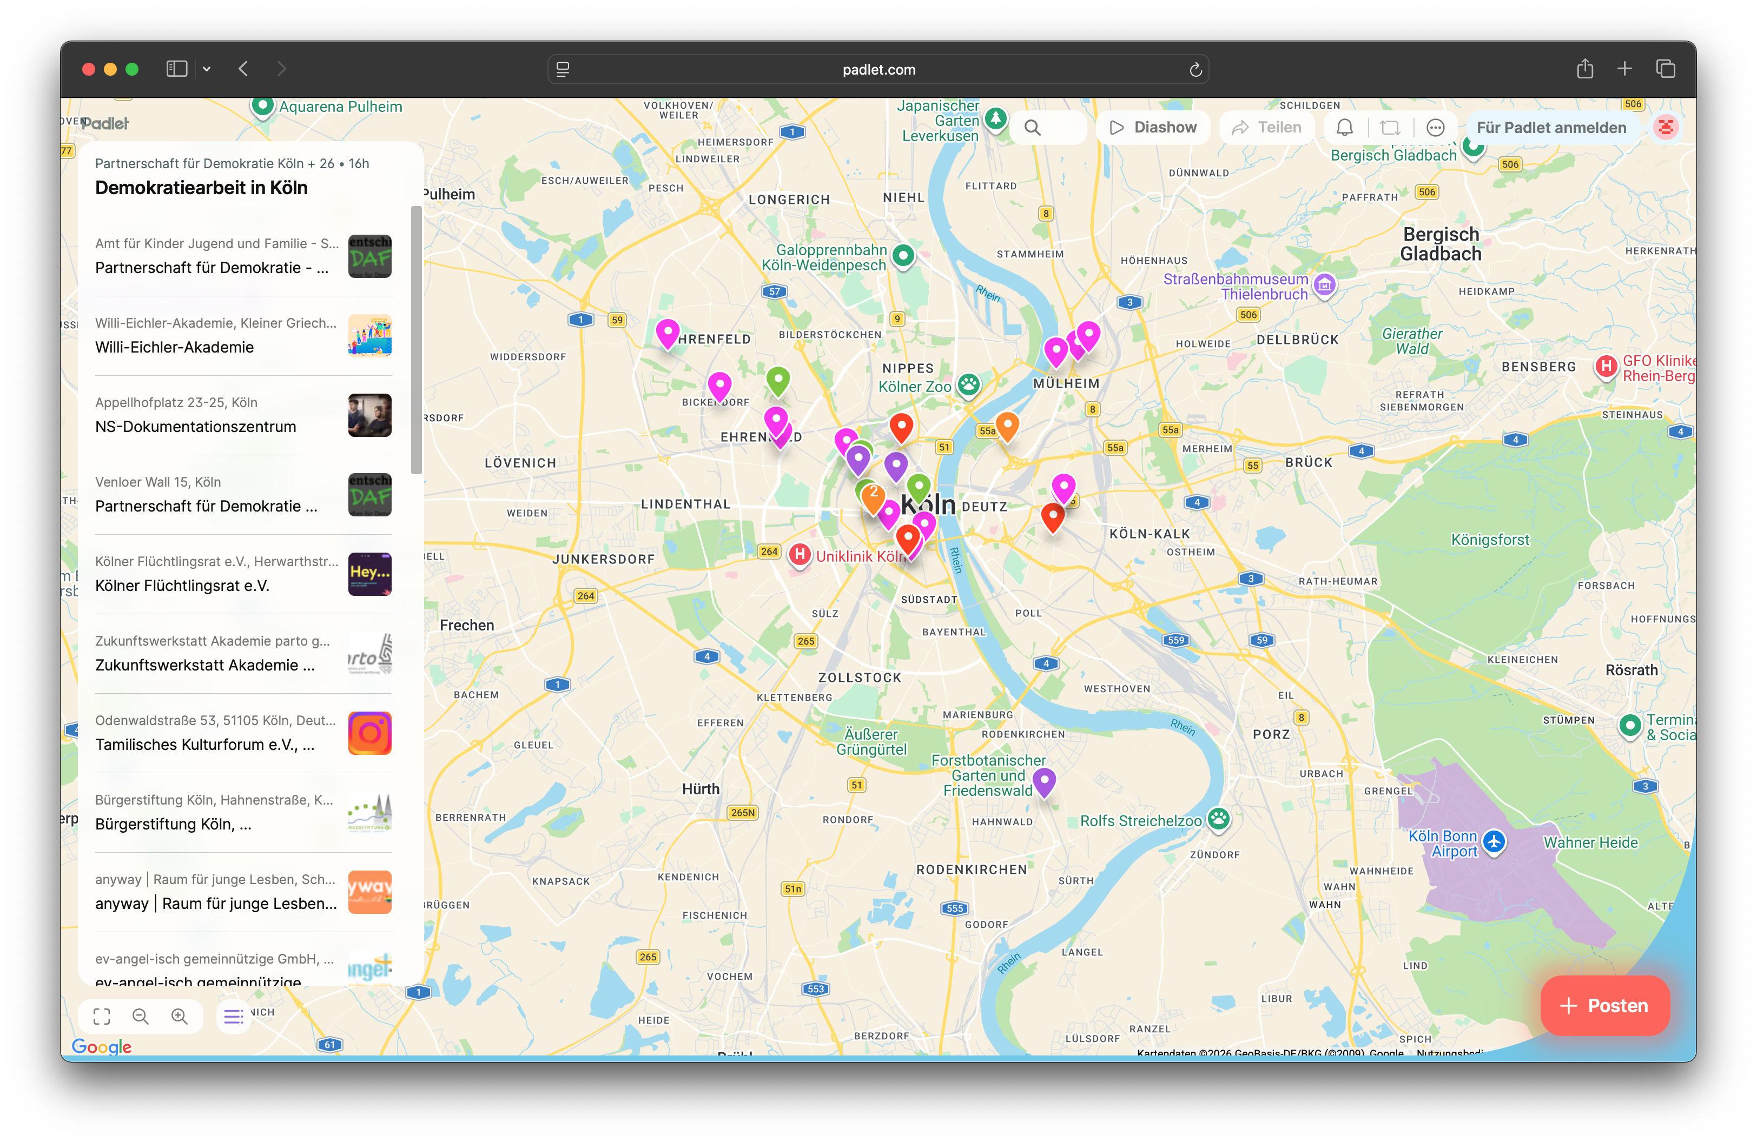The image size is (1757, 1142).
Task: Toggle the post list panel icon
Action: click(x=233, y=1017)
